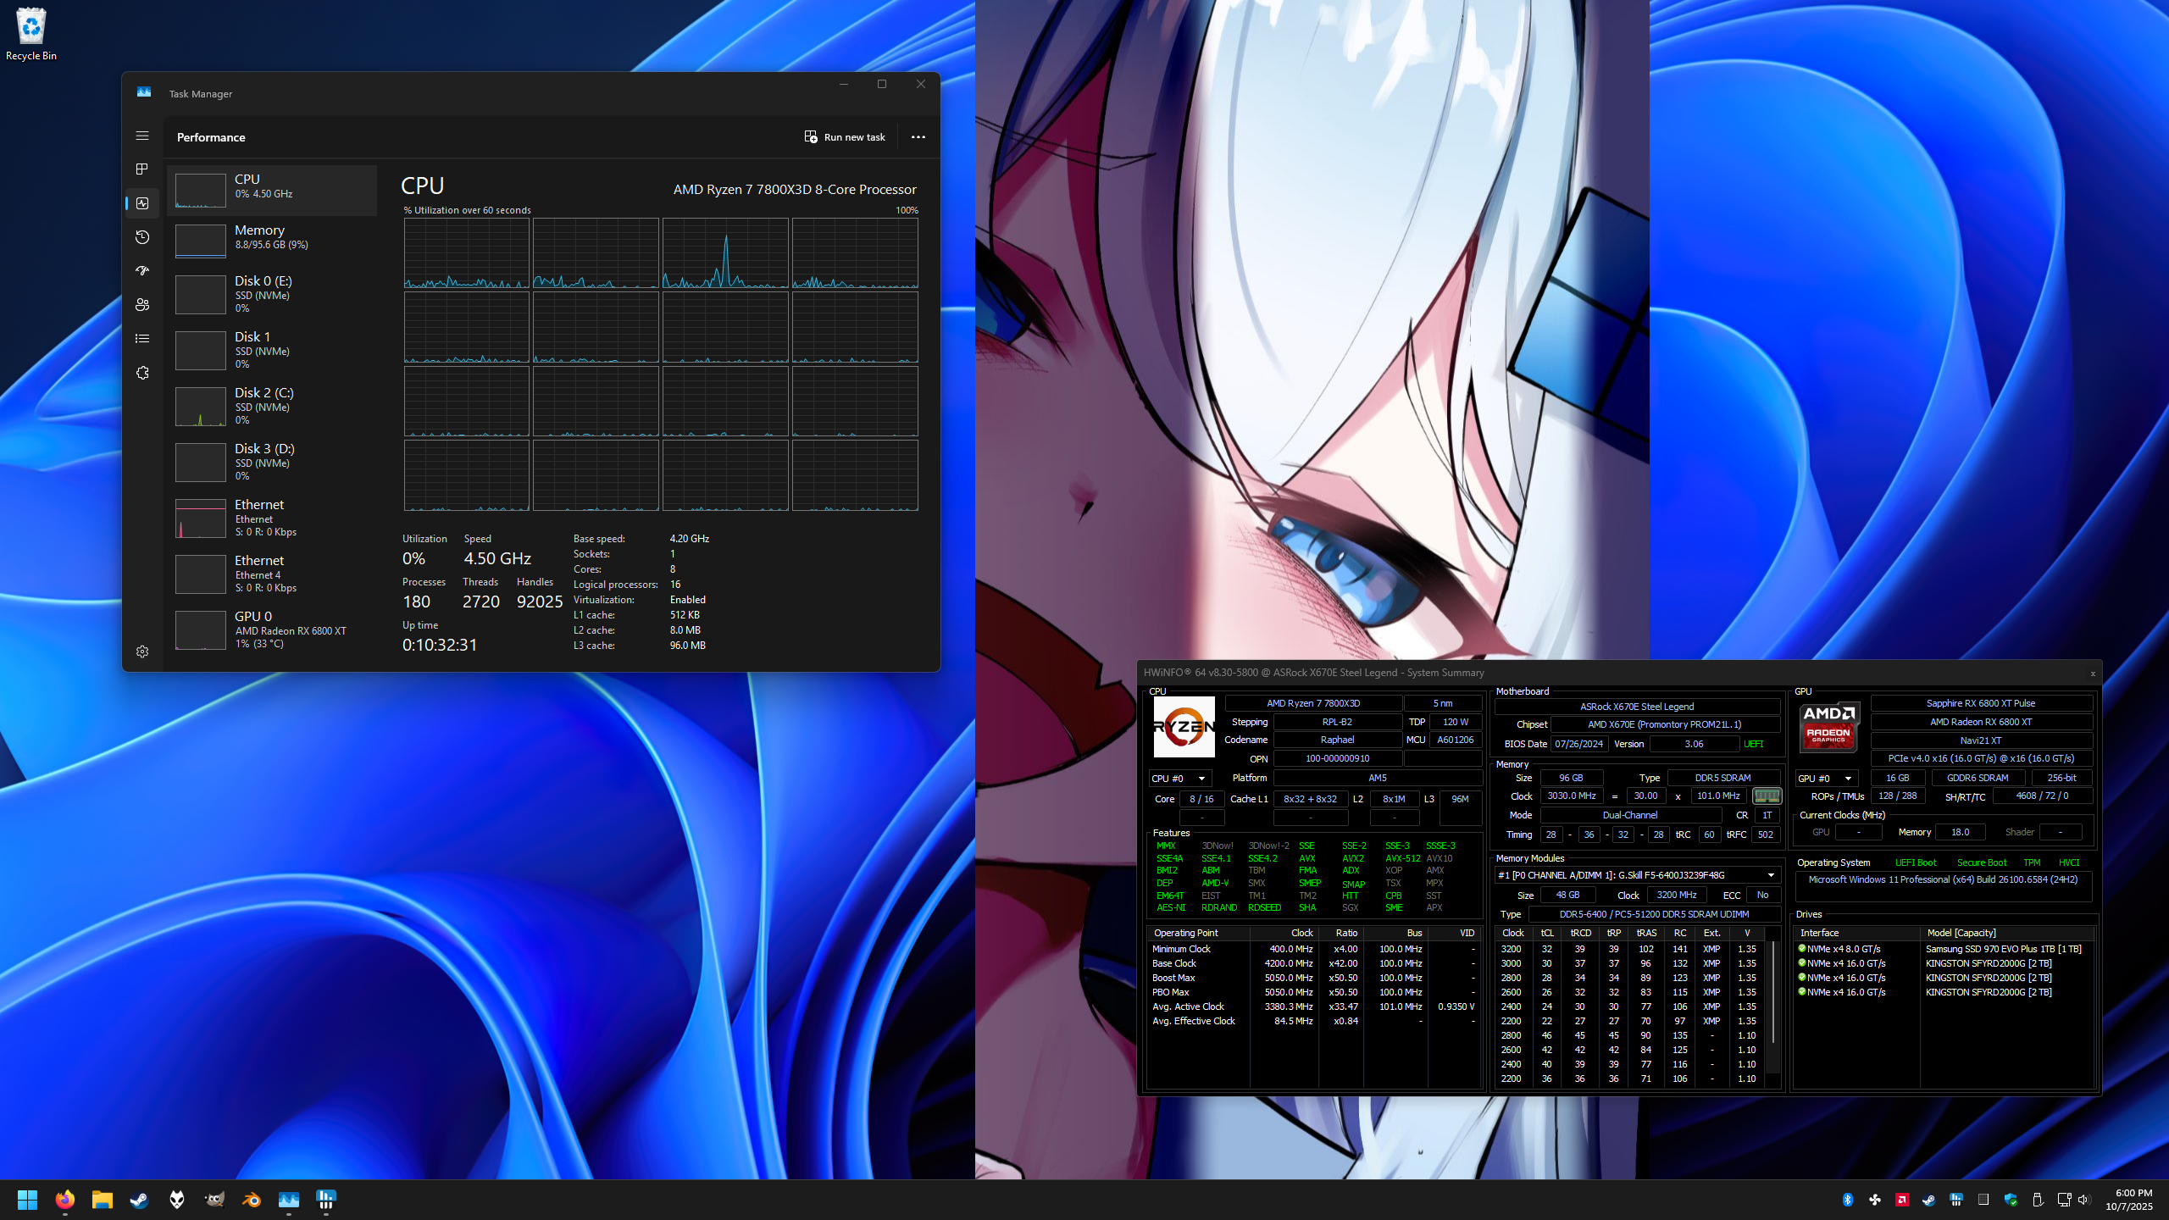Open App history page icon
Image resolution: width=2169 pixels, height=1220 pixels.
(x=141, y=237)
